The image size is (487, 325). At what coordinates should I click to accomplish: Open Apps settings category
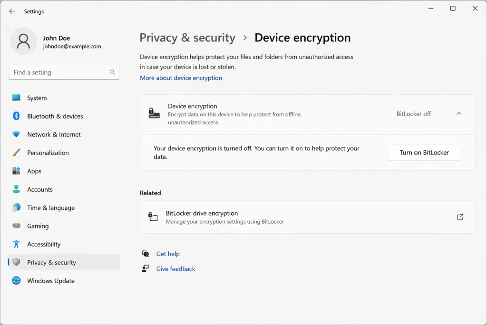pos(64,171)
